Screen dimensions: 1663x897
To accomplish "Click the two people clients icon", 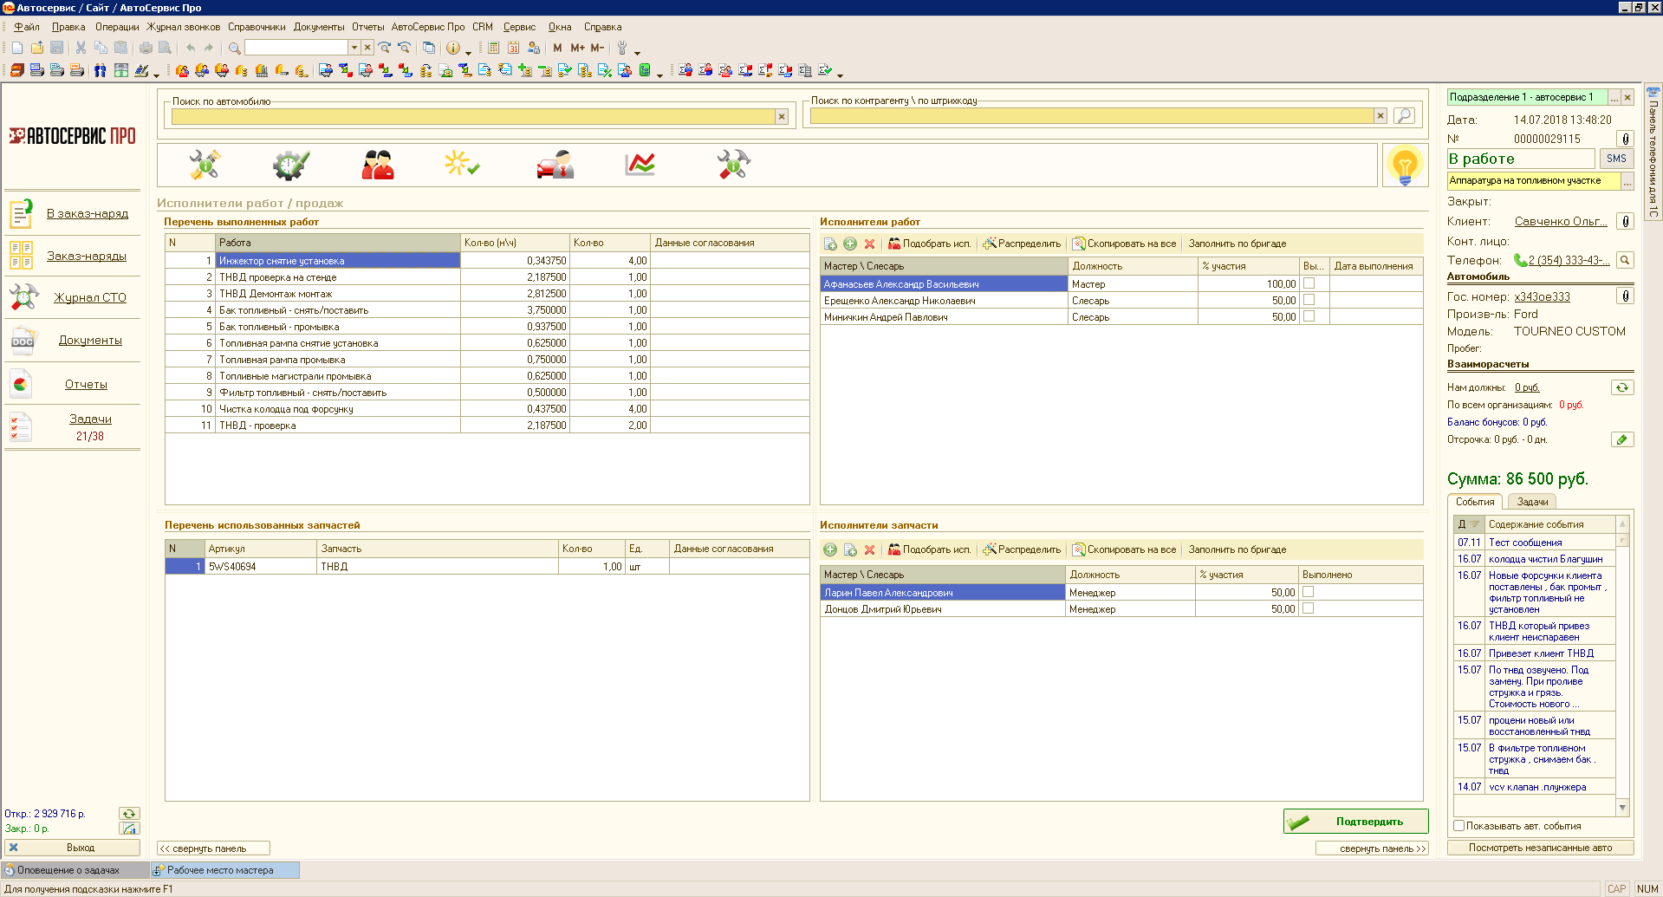I will (378, 164).
